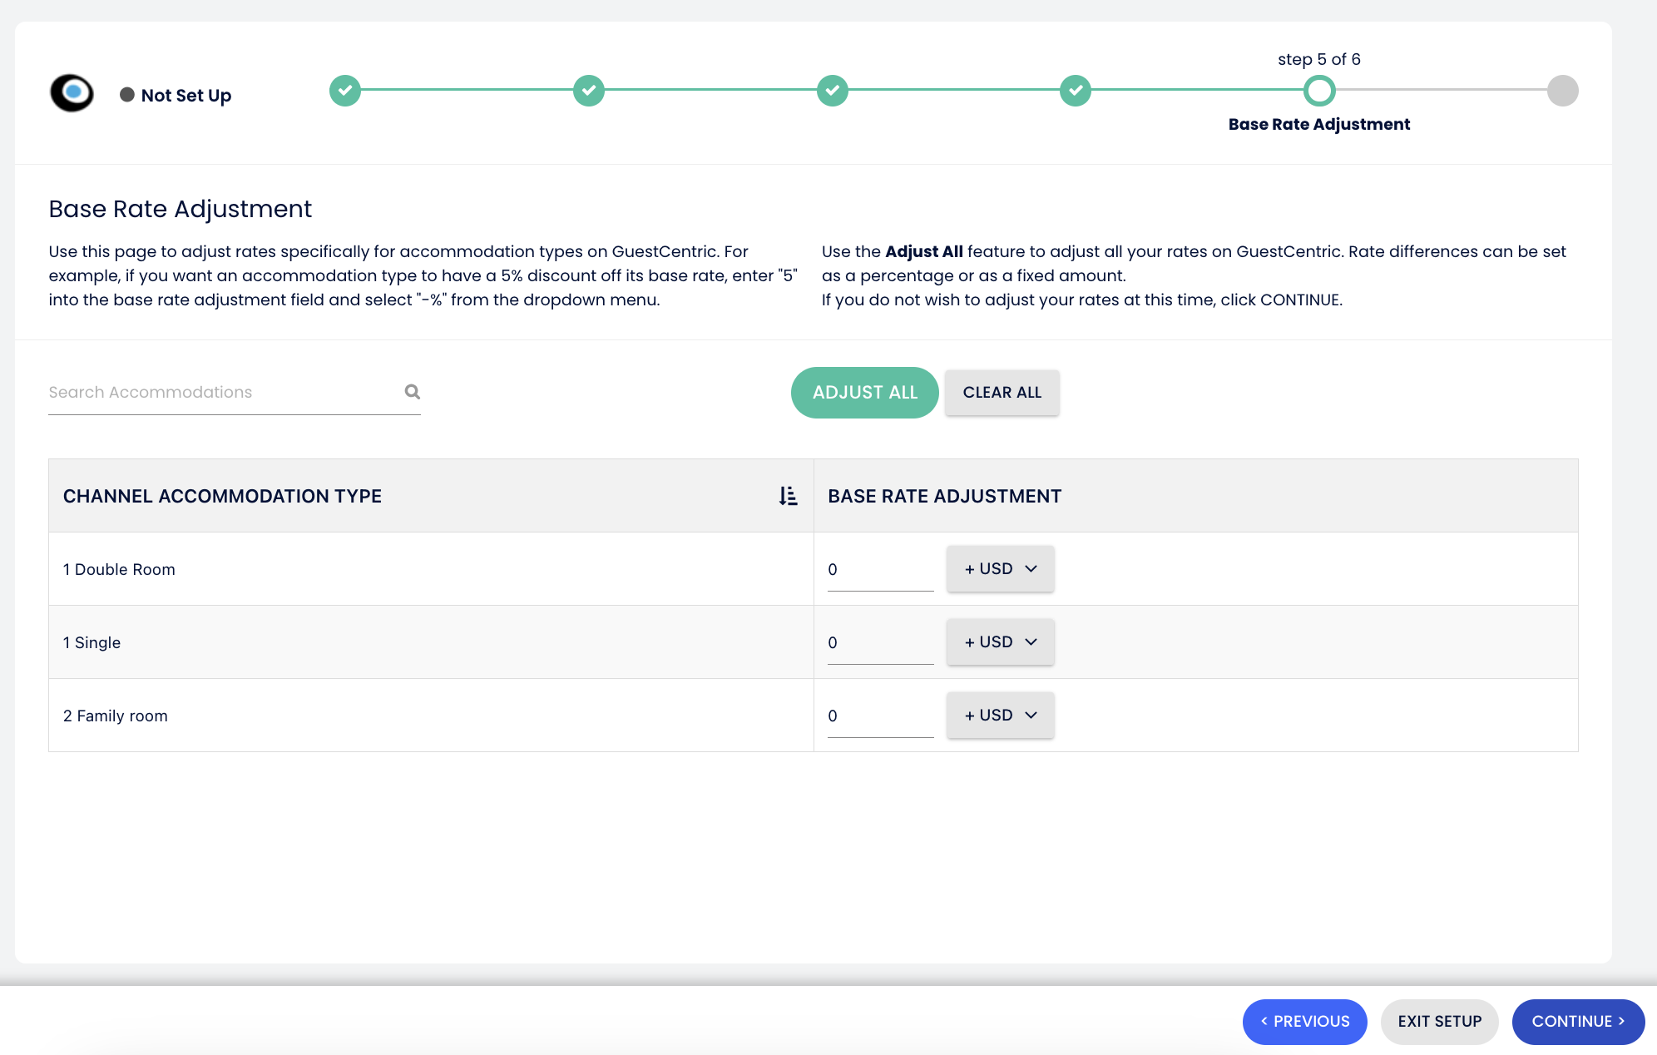
Task: Open the 1 Double Room USD dropdown
Action: pos(1000,569)
